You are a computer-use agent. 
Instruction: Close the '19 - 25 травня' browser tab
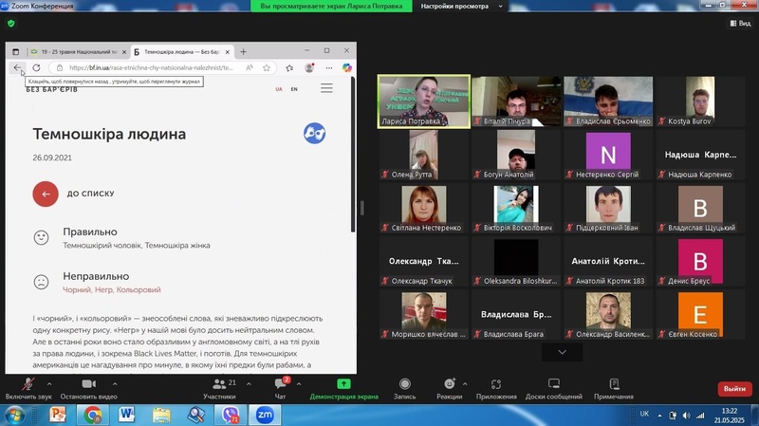click(124, 52)
